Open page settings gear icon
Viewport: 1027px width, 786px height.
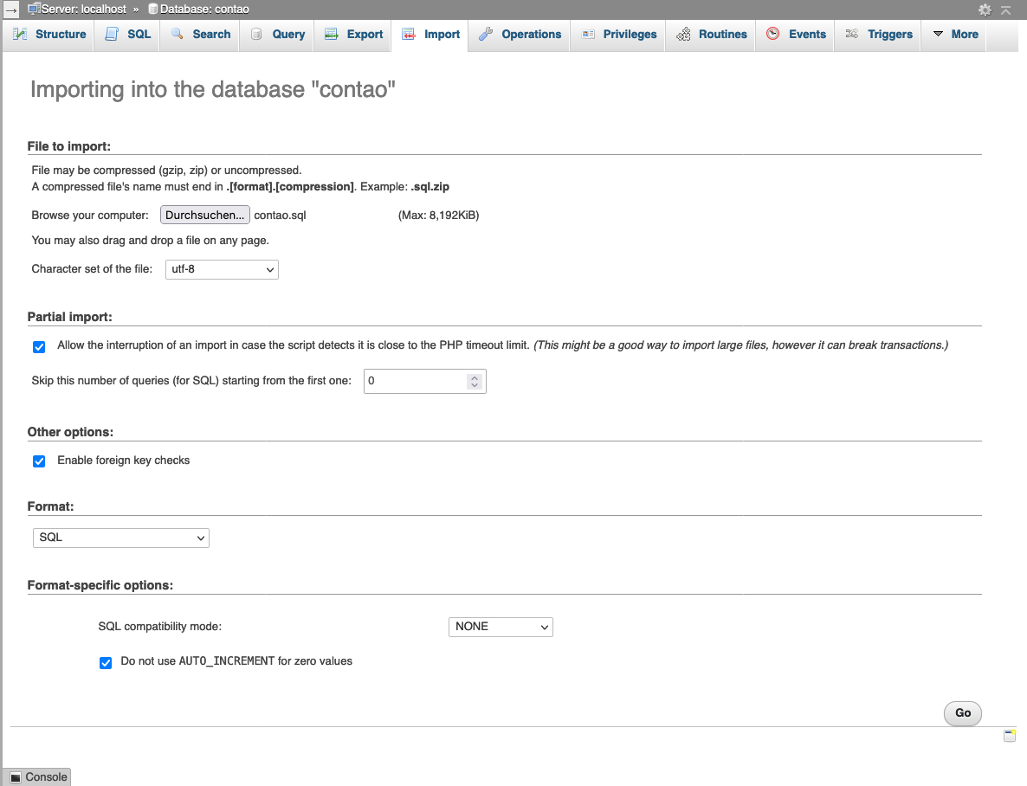pyautogui.click(x=985, y=10)
